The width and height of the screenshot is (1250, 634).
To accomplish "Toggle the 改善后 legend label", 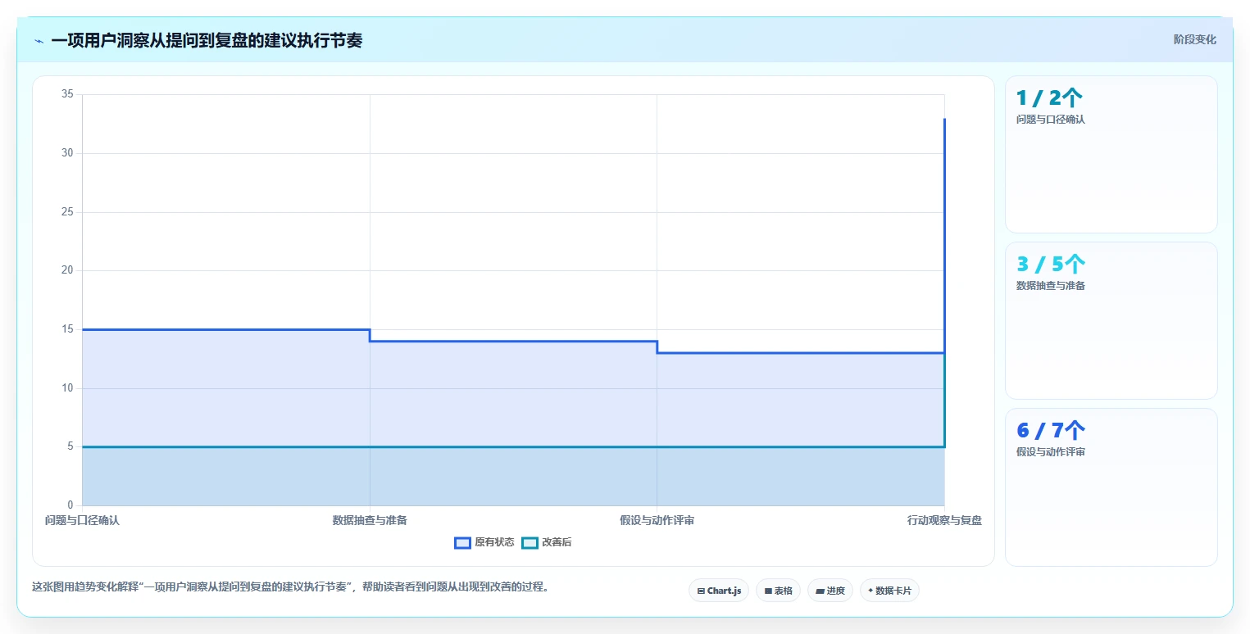I will pyautogui.click(x=557, y=542).
